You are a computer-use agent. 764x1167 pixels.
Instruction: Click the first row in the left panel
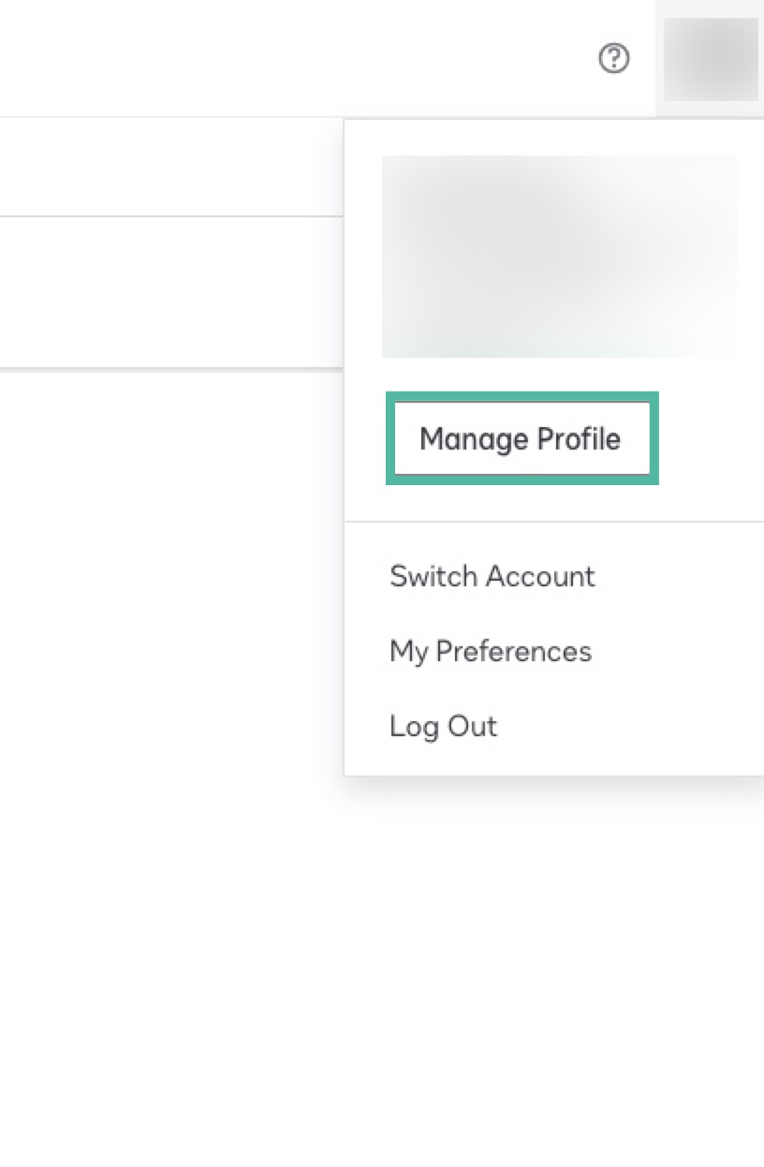coord(169,165)
